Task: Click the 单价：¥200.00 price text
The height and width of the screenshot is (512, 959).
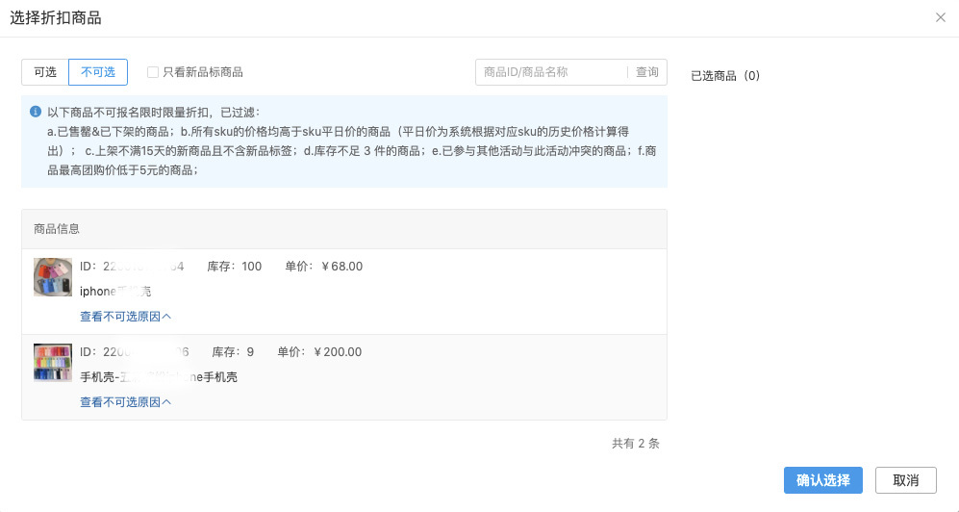Action: pyautogui.click(x=319, y=351)
